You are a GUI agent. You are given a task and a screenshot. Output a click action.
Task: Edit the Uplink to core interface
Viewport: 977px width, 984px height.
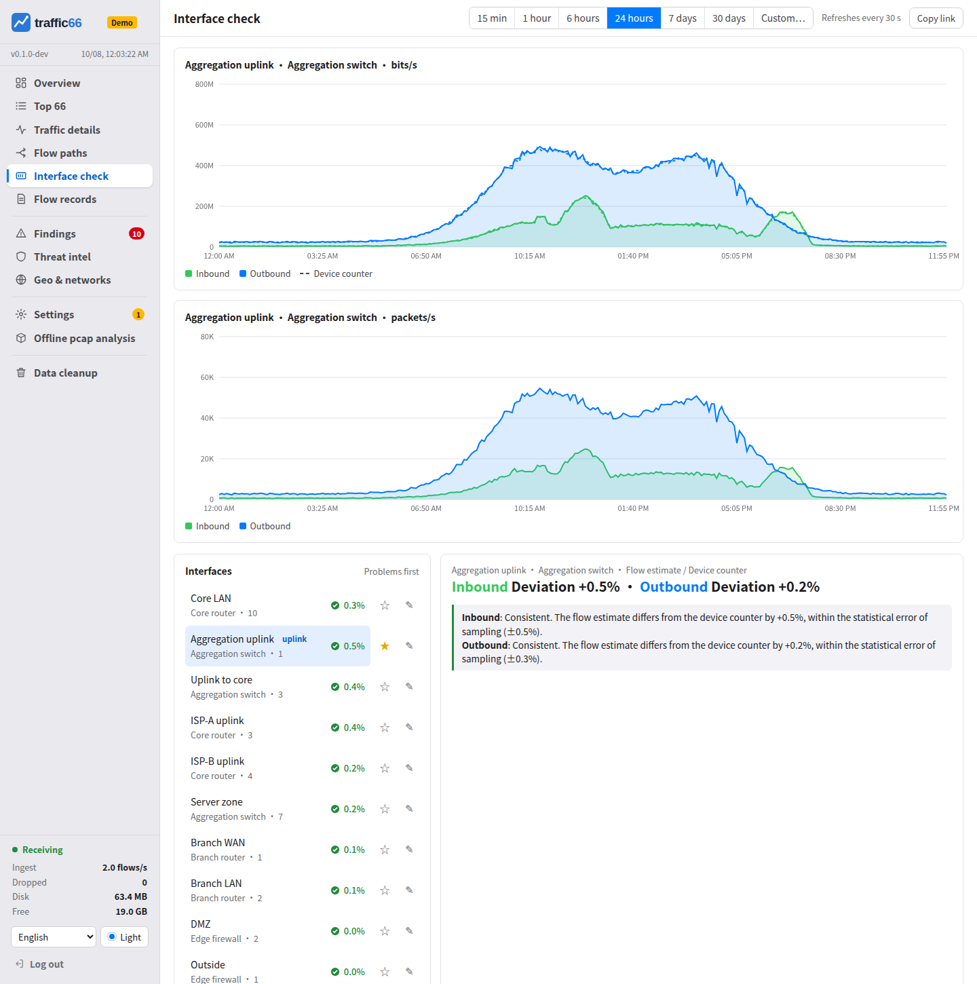tap(409, 686)
